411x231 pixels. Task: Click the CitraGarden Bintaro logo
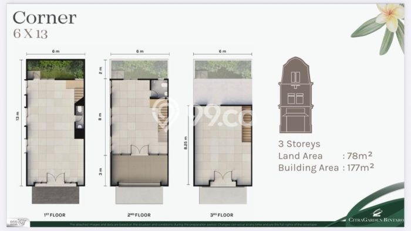coord(376,216)
